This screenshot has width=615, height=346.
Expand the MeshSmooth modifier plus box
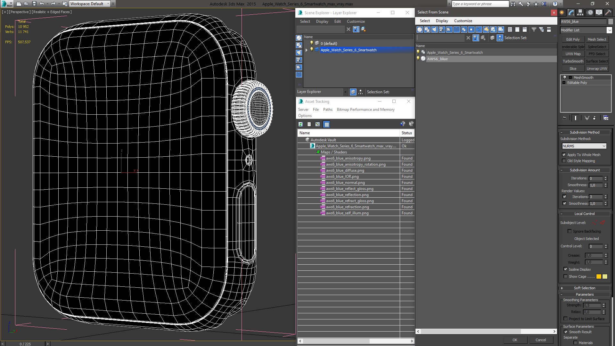[x=570, y=78]
